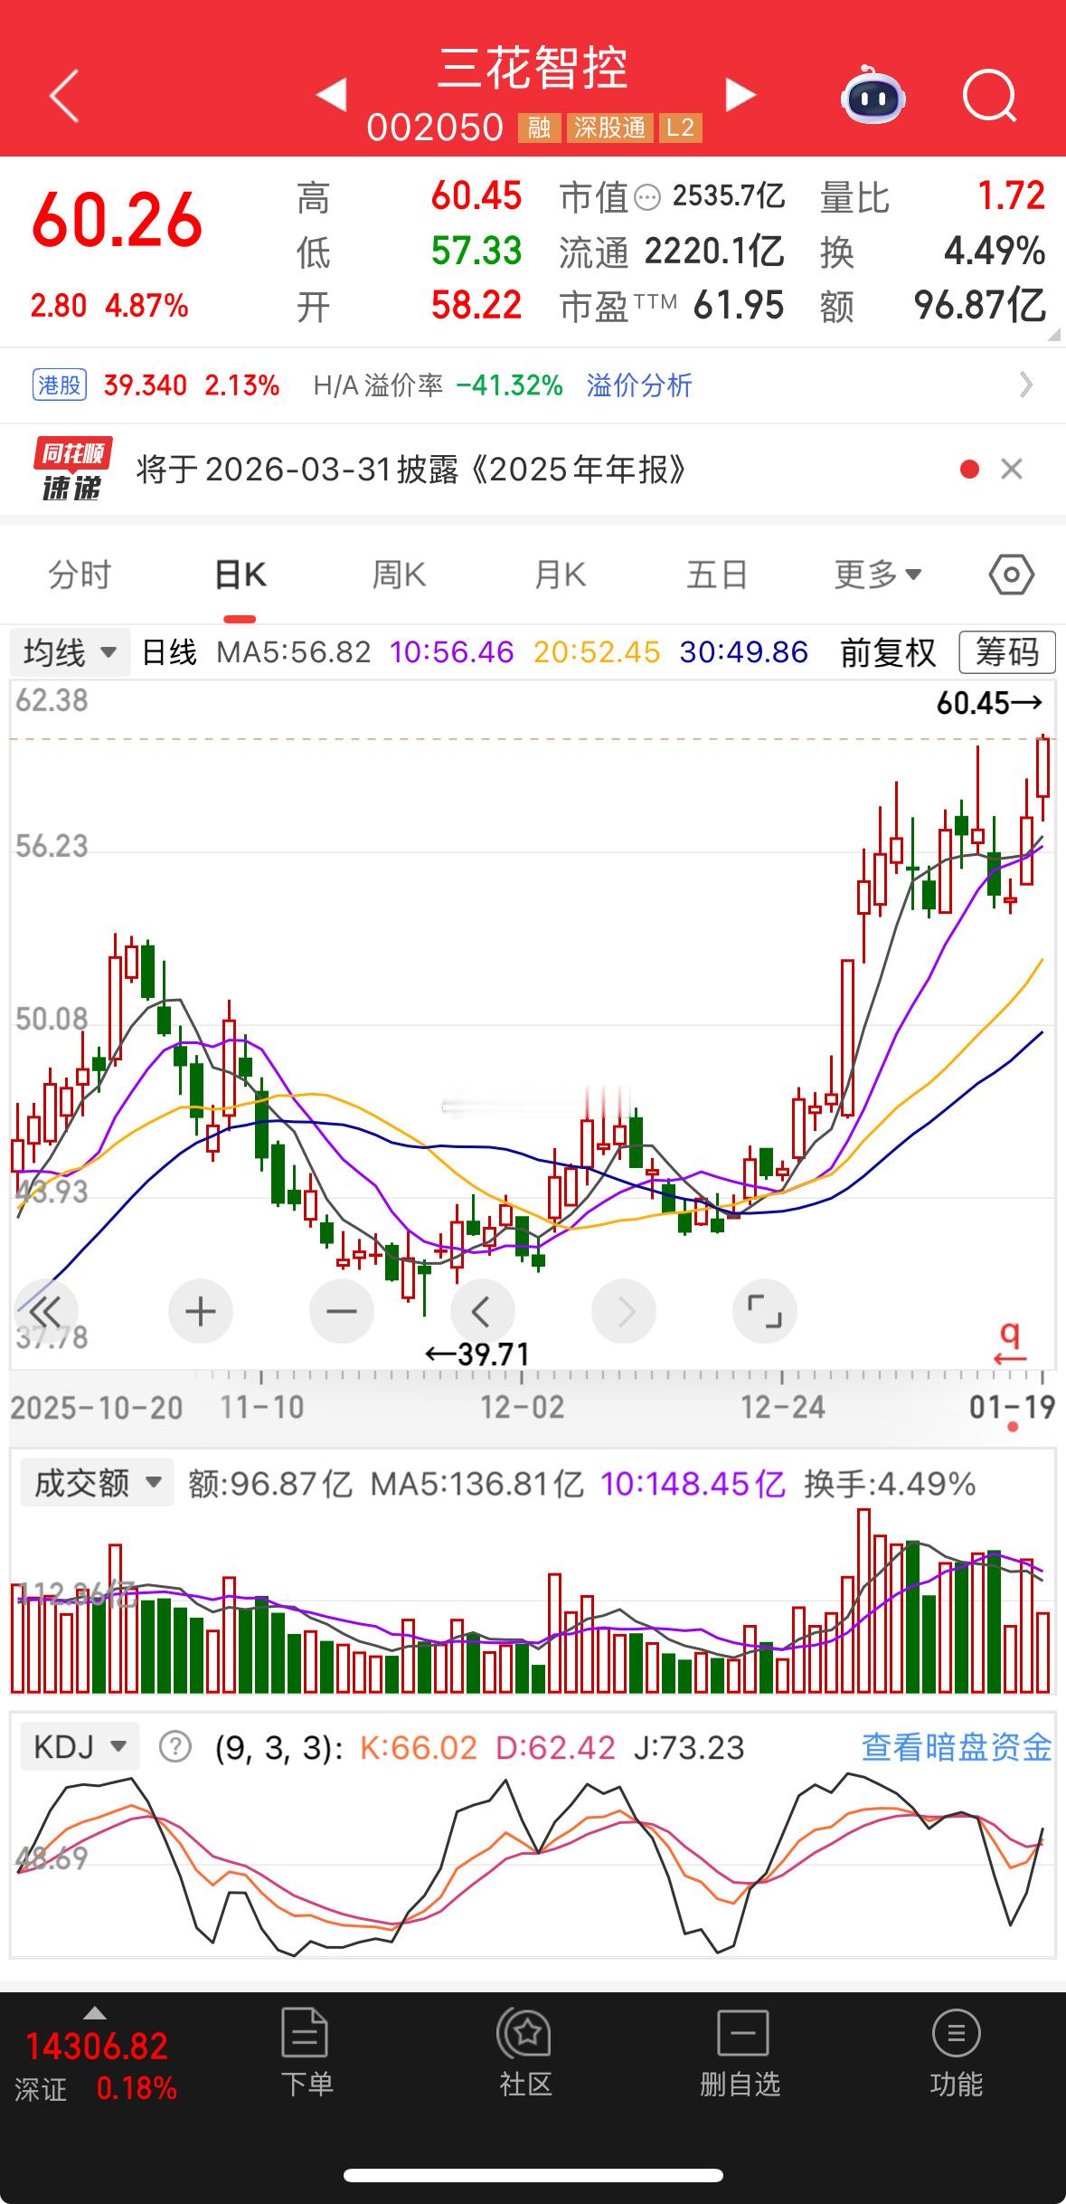This screenshot has height=2204, width=1066.
Task: Tap the 换手:4.49% label in volume panel
Action: tap(890, 1484)
